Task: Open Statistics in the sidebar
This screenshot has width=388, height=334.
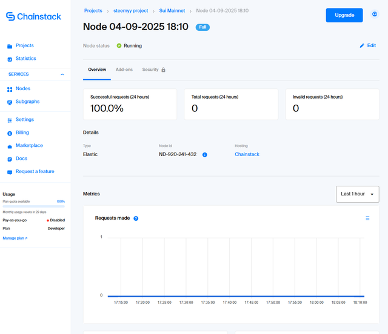Action: 25,59
